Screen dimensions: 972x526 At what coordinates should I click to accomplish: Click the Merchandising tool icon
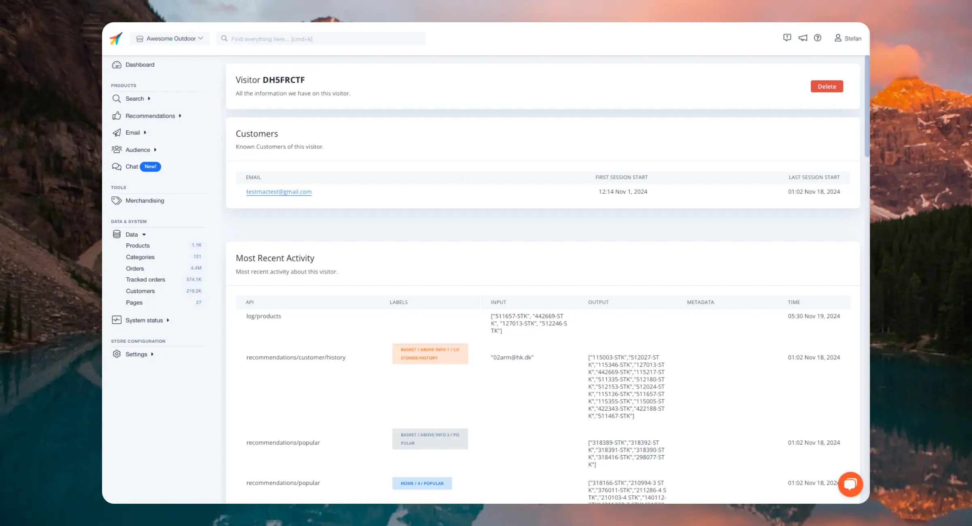[117, 200]
